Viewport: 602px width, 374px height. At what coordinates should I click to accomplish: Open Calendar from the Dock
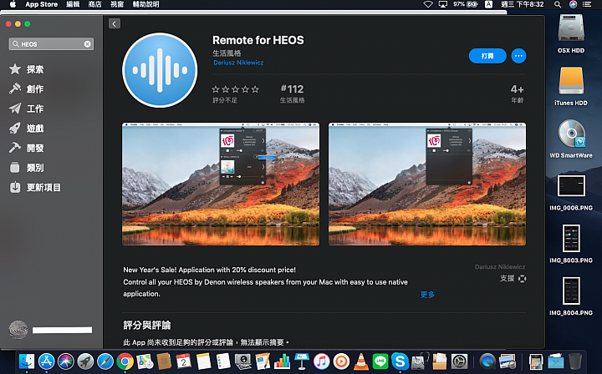[x=183, y=361]
